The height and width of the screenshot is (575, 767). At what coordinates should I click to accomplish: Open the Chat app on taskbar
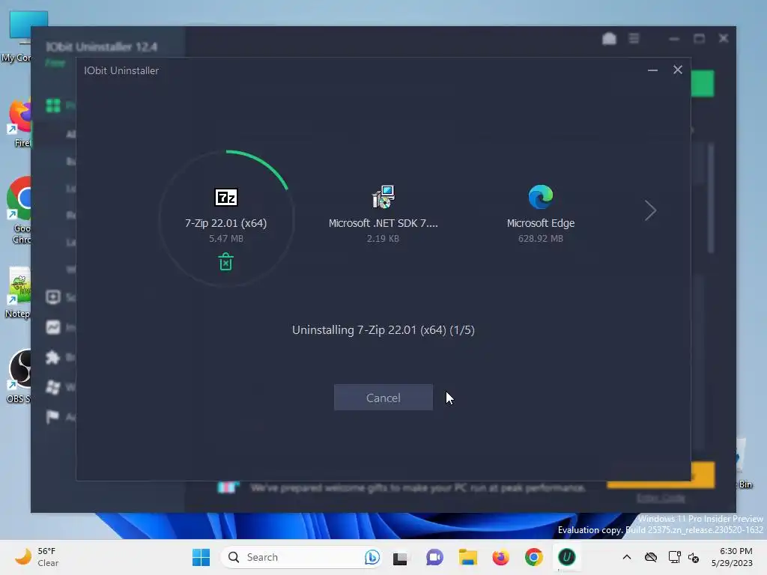434,557
